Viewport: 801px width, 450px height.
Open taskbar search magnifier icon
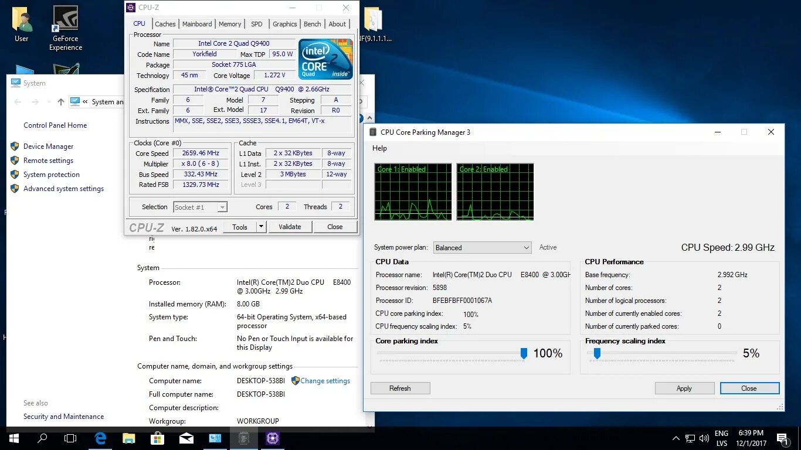(42, 438)
